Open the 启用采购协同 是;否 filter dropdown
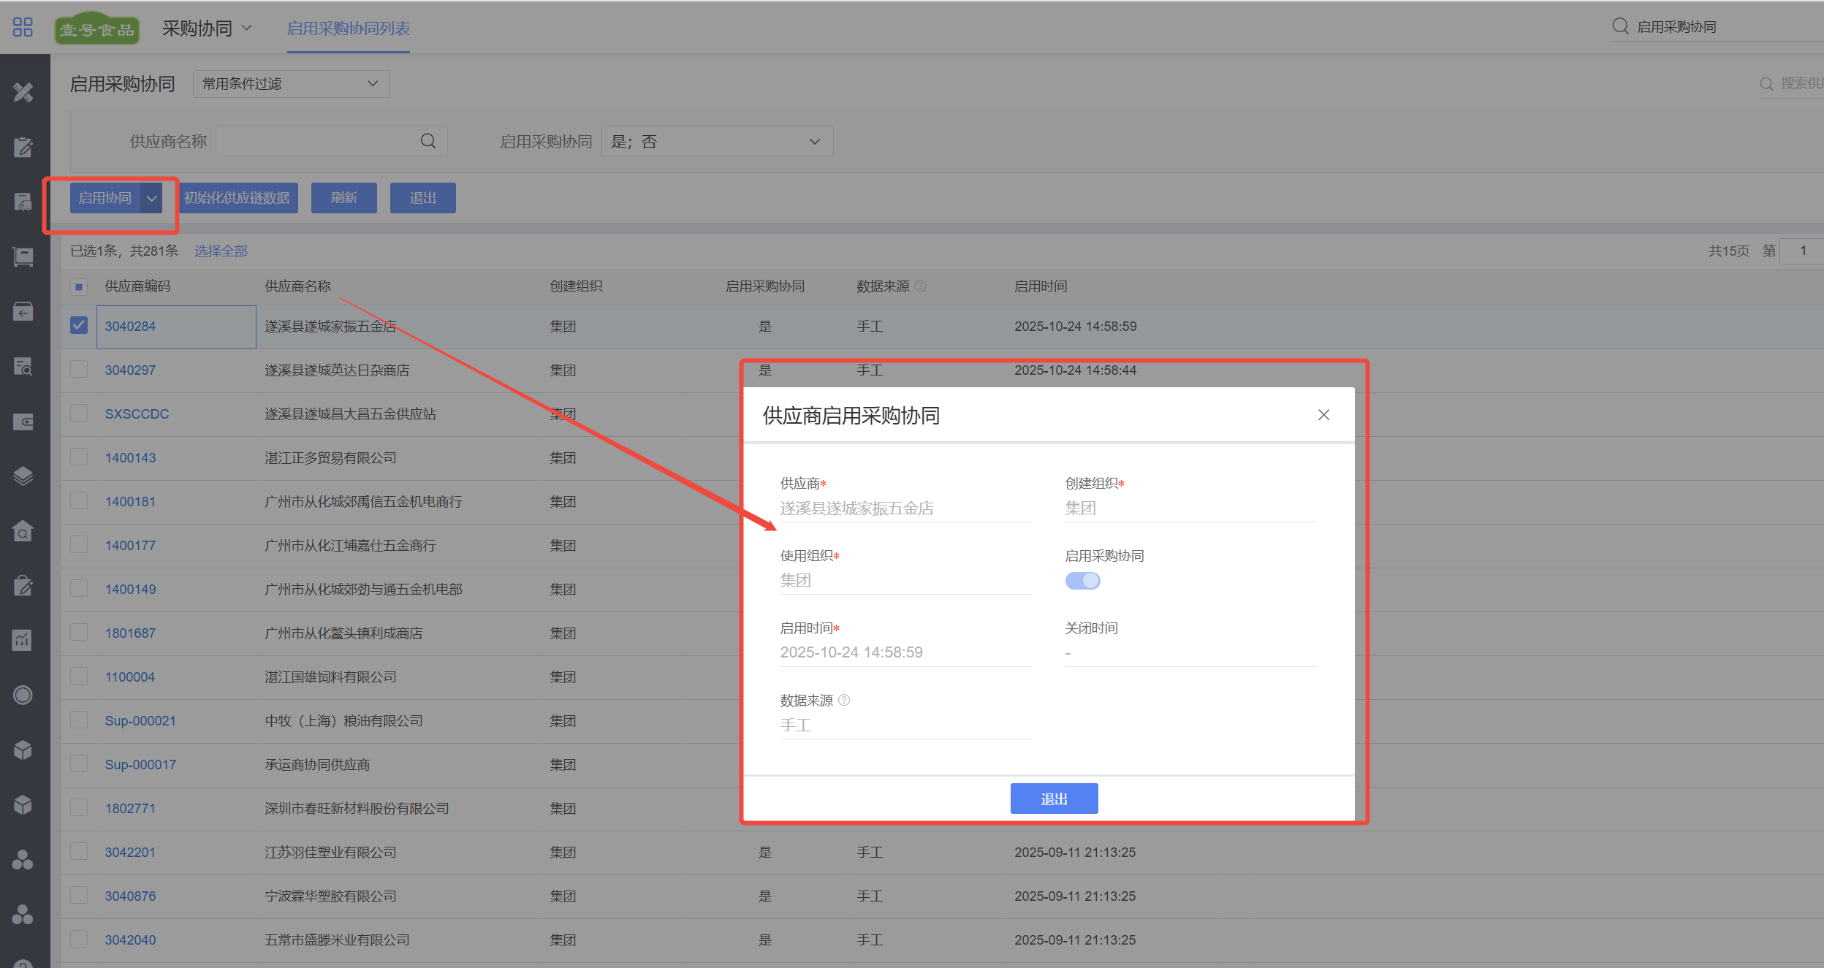Viewport: 1824px width, 968px height. 717,142
